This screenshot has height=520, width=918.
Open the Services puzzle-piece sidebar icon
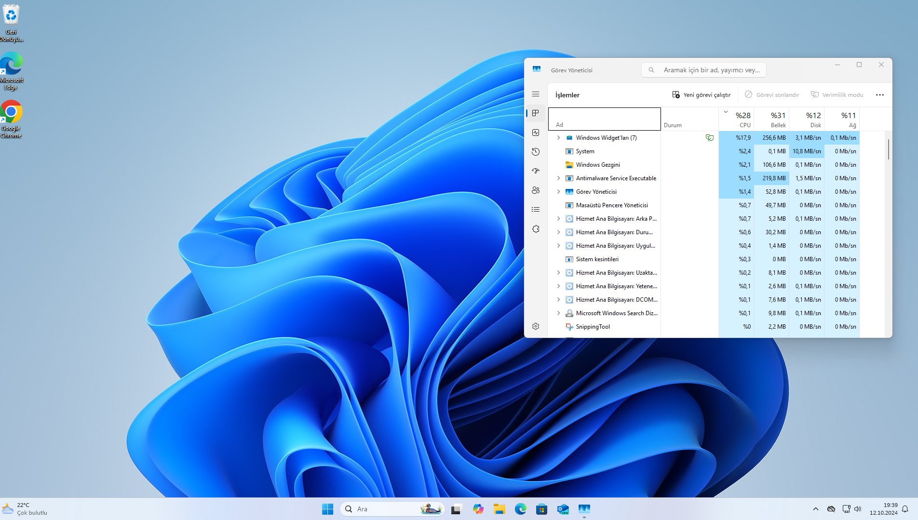coord(536,229)
